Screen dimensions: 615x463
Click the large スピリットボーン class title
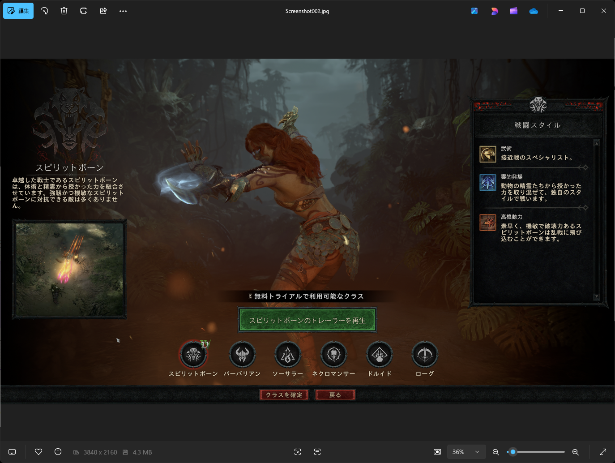click(69, 167)
